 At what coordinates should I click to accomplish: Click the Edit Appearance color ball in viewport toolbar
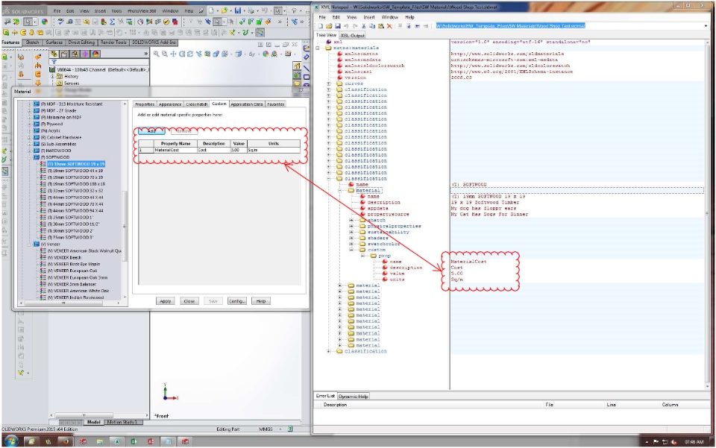point(266,54)
